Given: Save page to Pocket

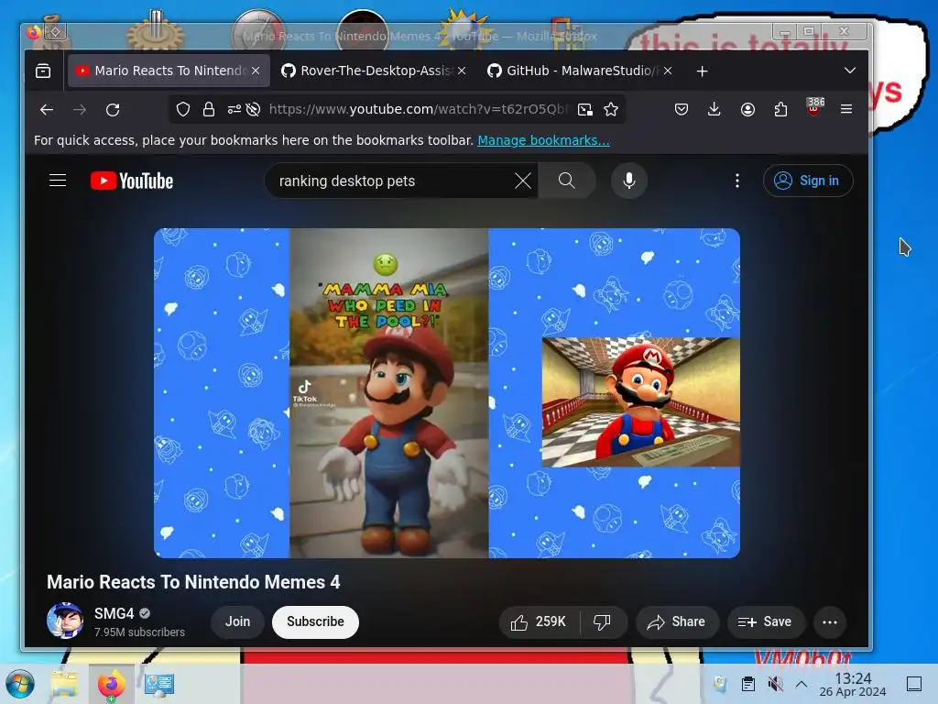Looking at the screenshot, I should click(x=681, y=109).
